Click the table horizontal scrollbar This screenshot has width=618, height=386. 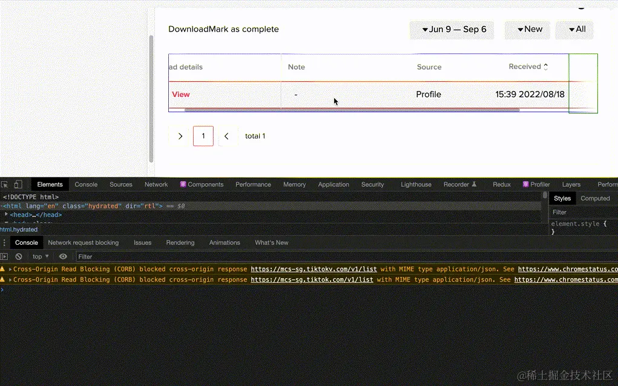pos(352,110)
